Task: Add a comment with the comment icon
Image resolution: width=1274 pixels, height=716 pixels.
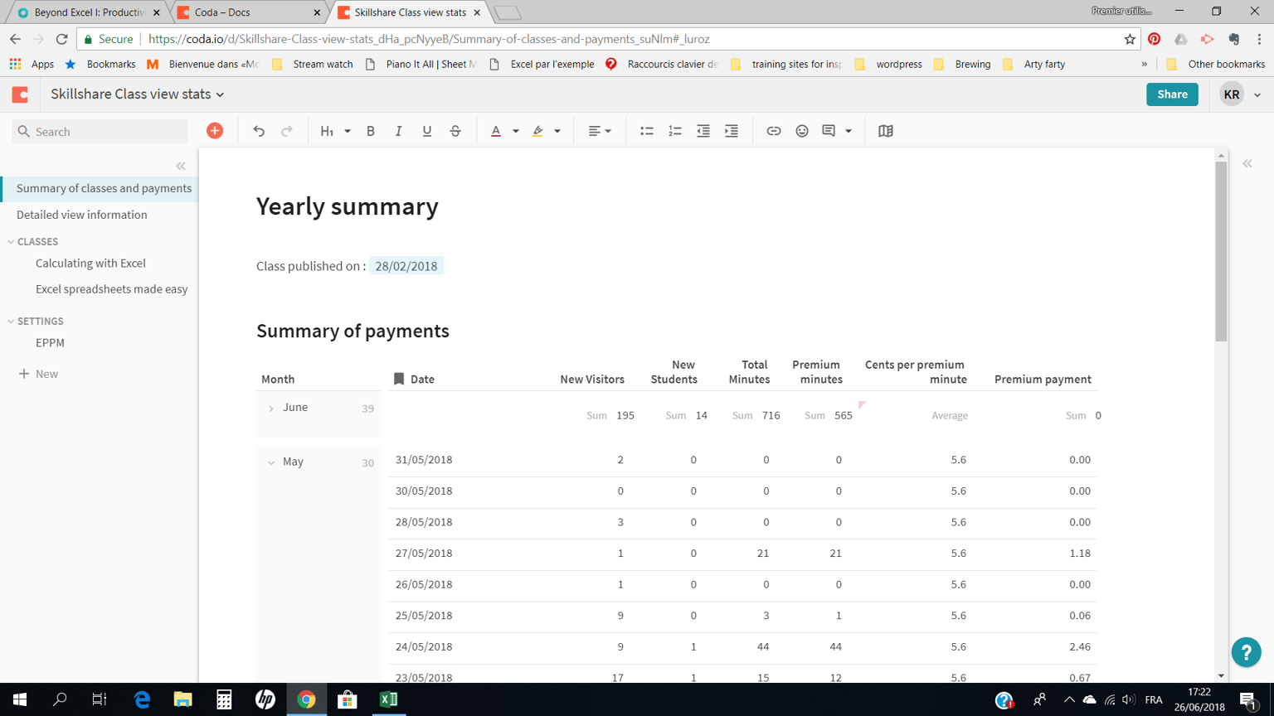Action: [x=829, y=131]
